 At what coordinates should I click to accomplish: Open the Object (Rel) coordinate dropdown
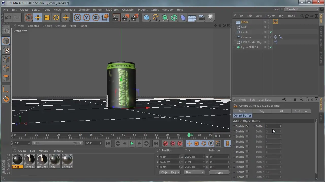pos(170,172)
